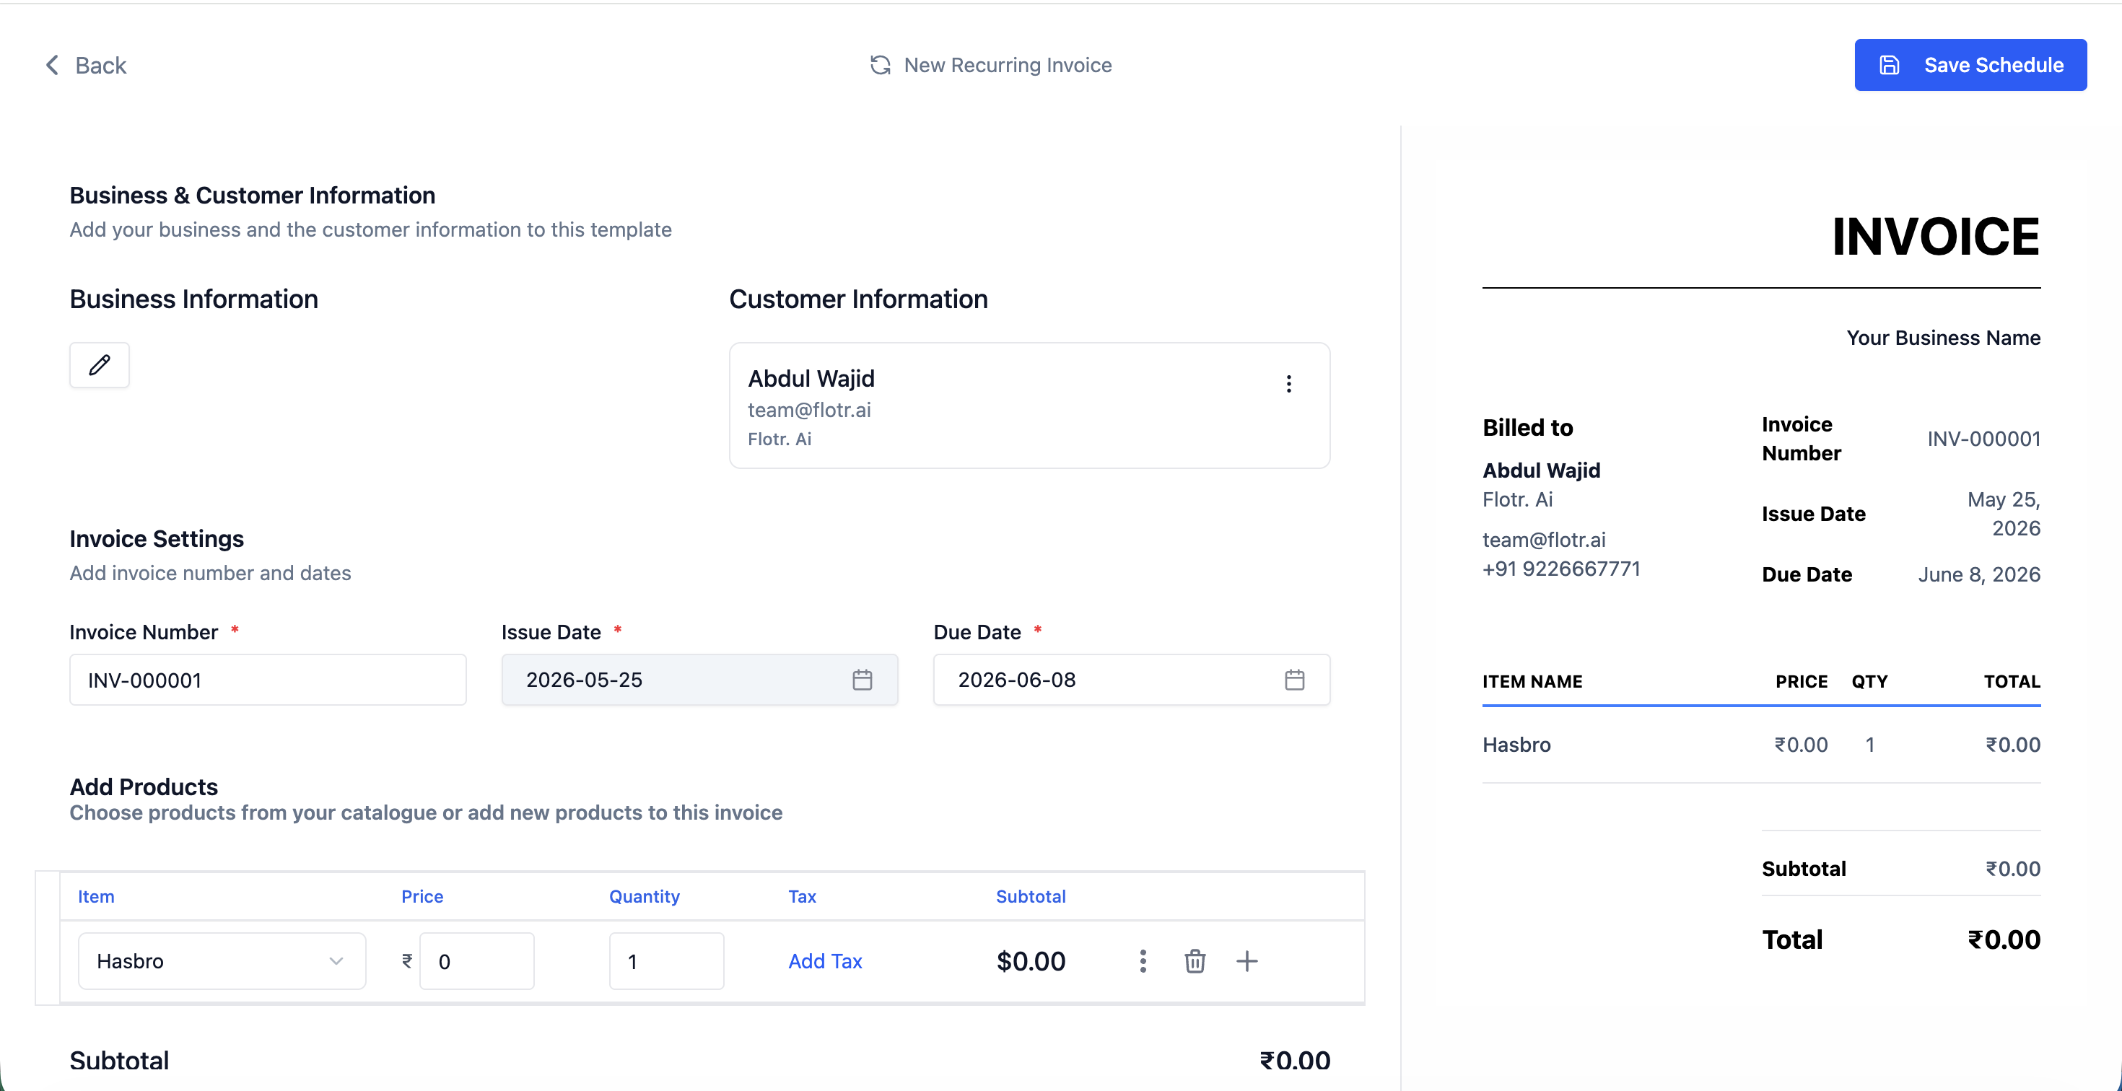The width and height of the screenshot is (2122, 1091).
Task: Delete the Hasbro product row
Action: click(1195, 961)
